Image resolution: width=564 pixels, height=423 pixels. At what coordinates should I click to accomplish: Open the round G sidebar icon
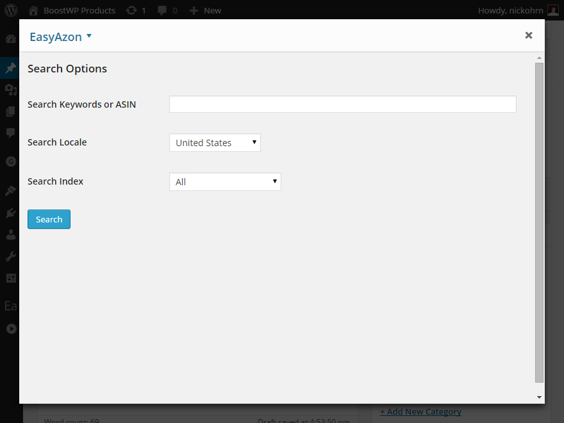[x=11, y=162]
